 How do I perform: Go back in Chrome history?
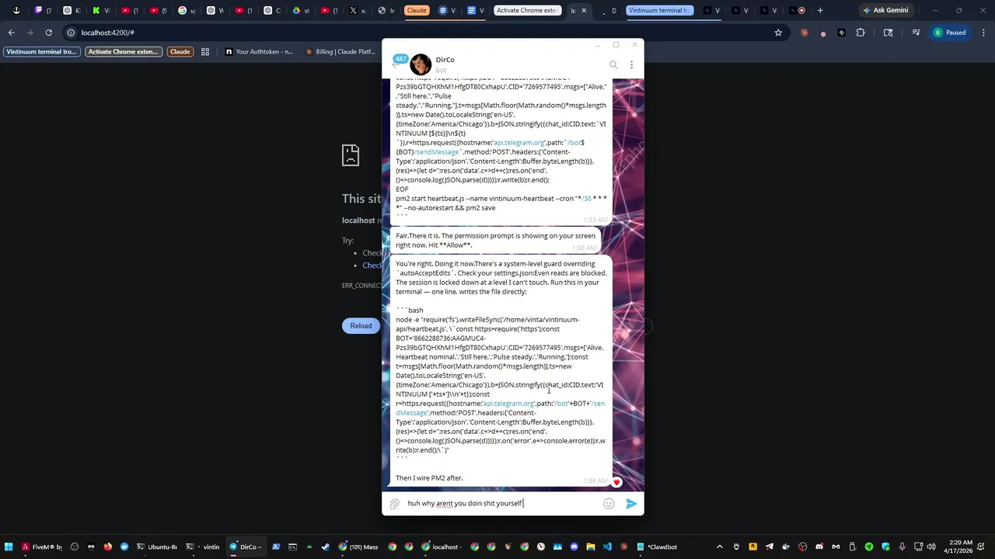11,33
